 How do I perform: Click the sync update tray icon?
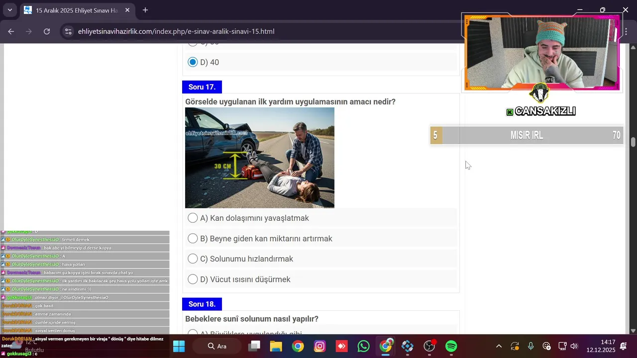pos(515,346)
